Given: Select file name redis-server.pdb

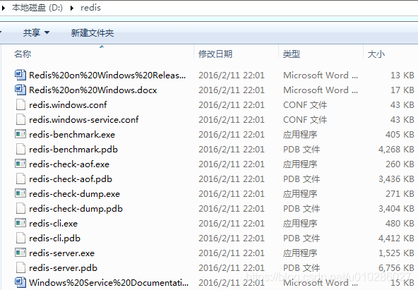Looking at the screenshot, I should 63,268.
